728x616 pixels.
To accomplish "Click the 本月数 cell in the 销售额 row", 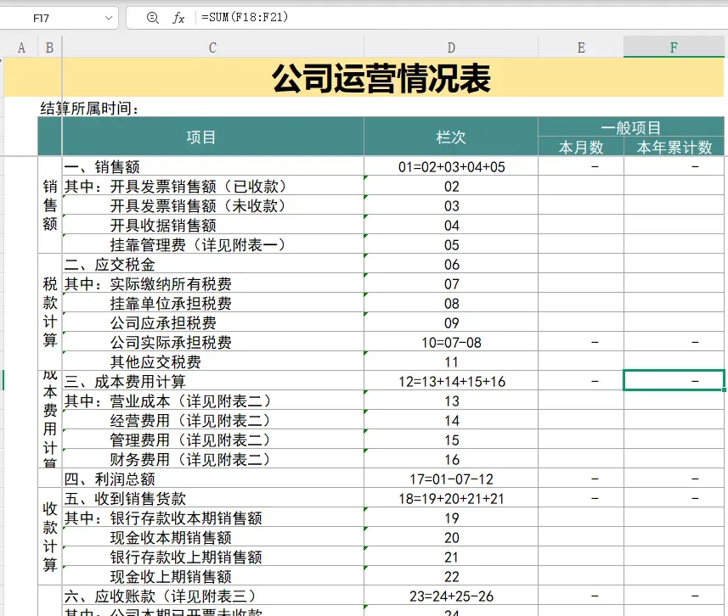I will (x=581, y=166).
